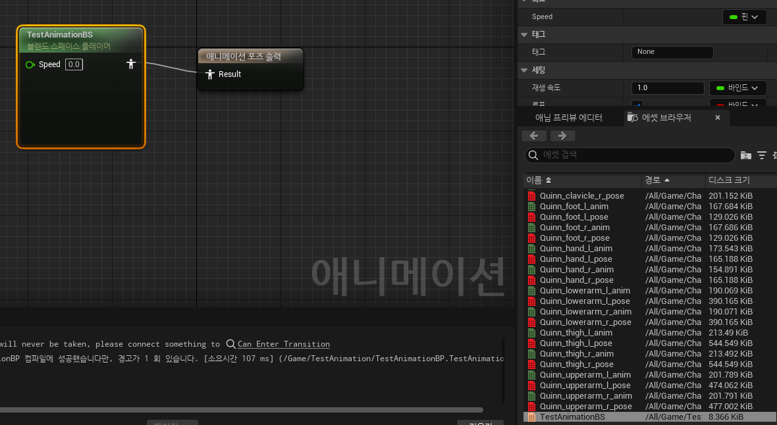Select the Quinn_thigh_r_anim asset name
The image size is (777, 425).
point(577,354)
